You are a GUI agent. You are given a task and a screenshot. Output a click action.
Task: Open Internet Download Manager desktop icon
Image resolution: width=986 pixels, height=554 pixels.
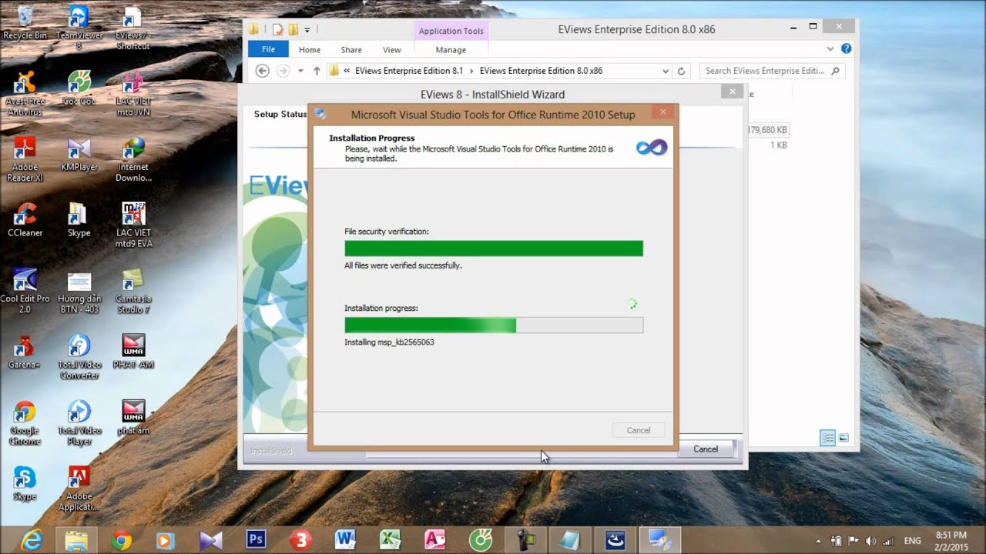pos(133,159)
